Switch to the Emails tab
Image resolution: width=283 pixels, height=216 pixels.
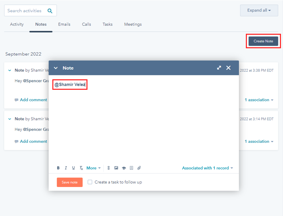click(x=64, y=24)
